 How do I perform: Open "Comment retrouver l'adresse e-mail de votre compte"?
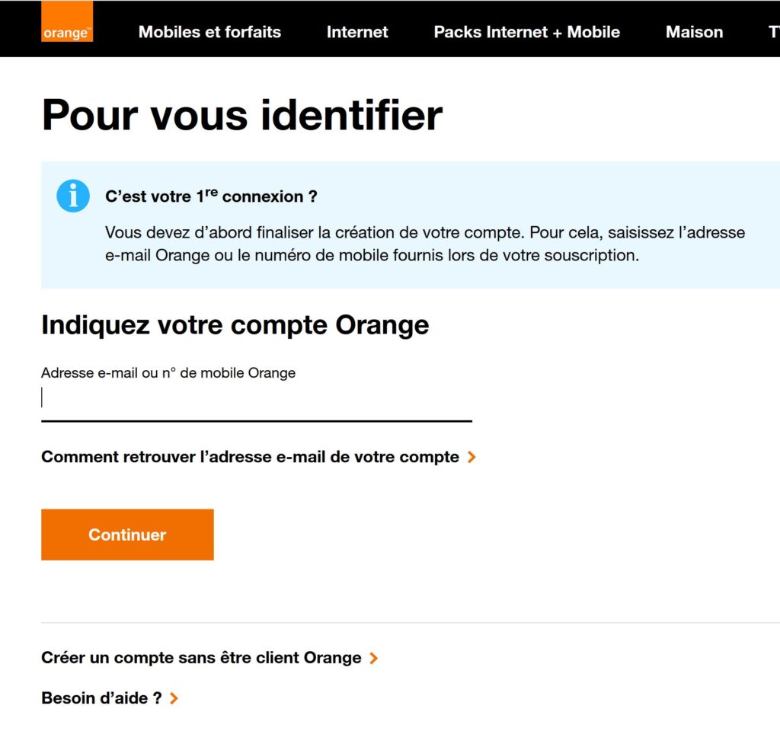click(x=250, y=457)
